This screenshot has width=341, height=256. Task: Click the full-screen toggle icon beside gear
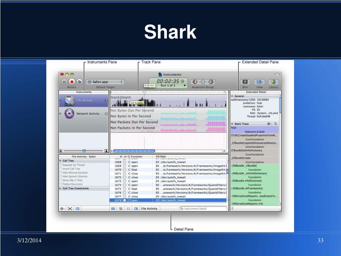pos(70,209)
